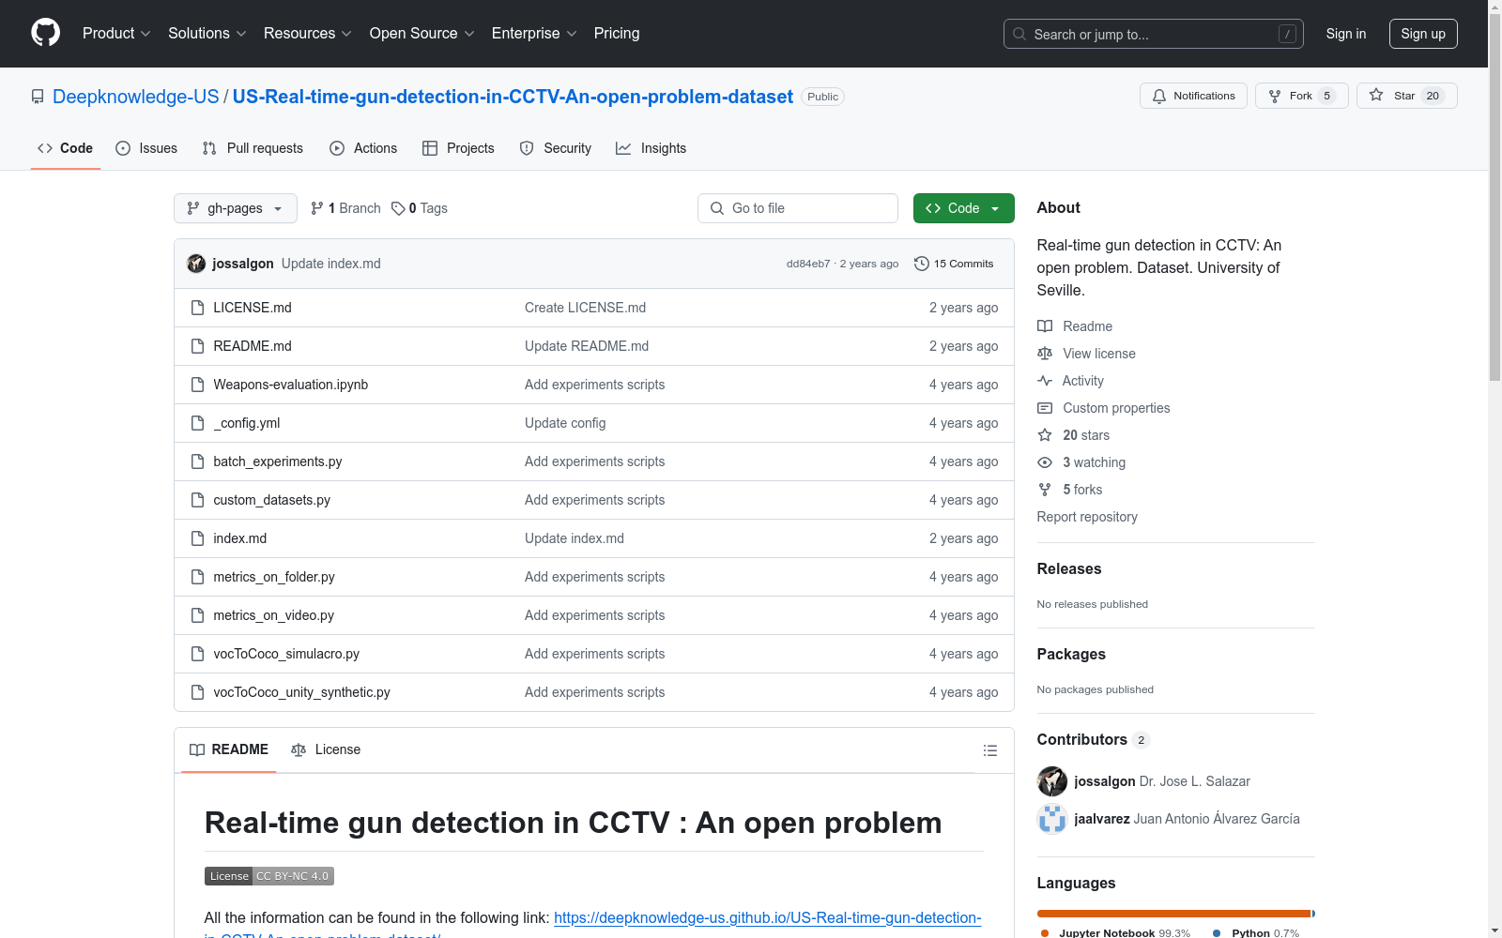Open the gh-pages branch dropdown
Viewport: 1502px width, 938px height.
(x=236, y=208)
